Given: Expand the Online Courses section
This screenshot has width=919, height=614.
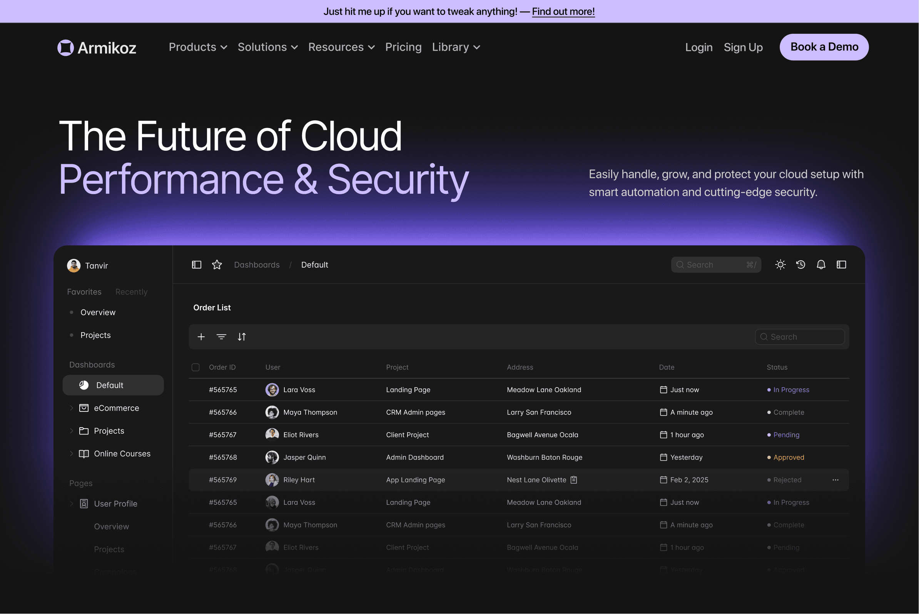Looking at the screenshot, I should point(71,453).
